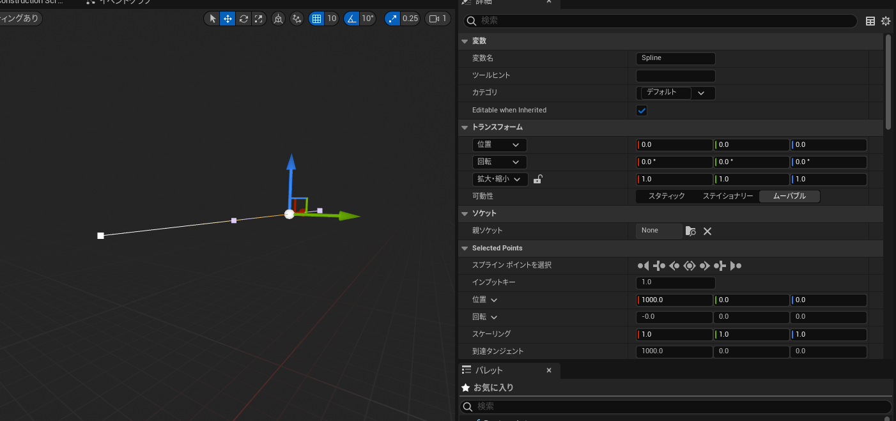
Task: Toggle the scale axis lock next to 拡大・縮小
Action: point(537,179)
